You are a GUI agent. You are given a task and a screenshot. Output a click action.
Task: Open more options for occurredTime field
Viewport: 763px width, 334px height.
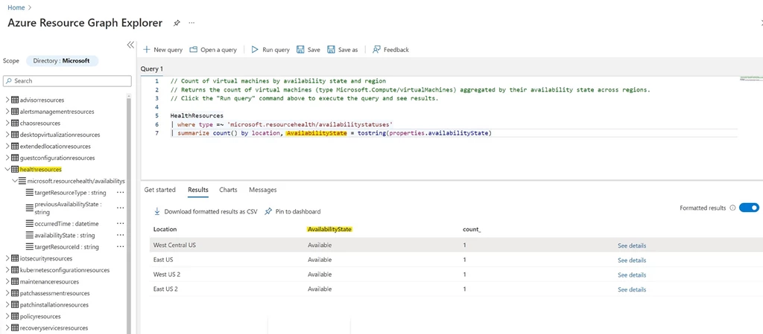pos(120,223)
